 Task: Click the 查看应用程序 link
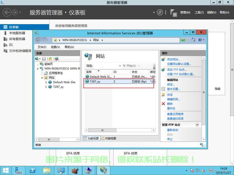click(x=175, y=114)
